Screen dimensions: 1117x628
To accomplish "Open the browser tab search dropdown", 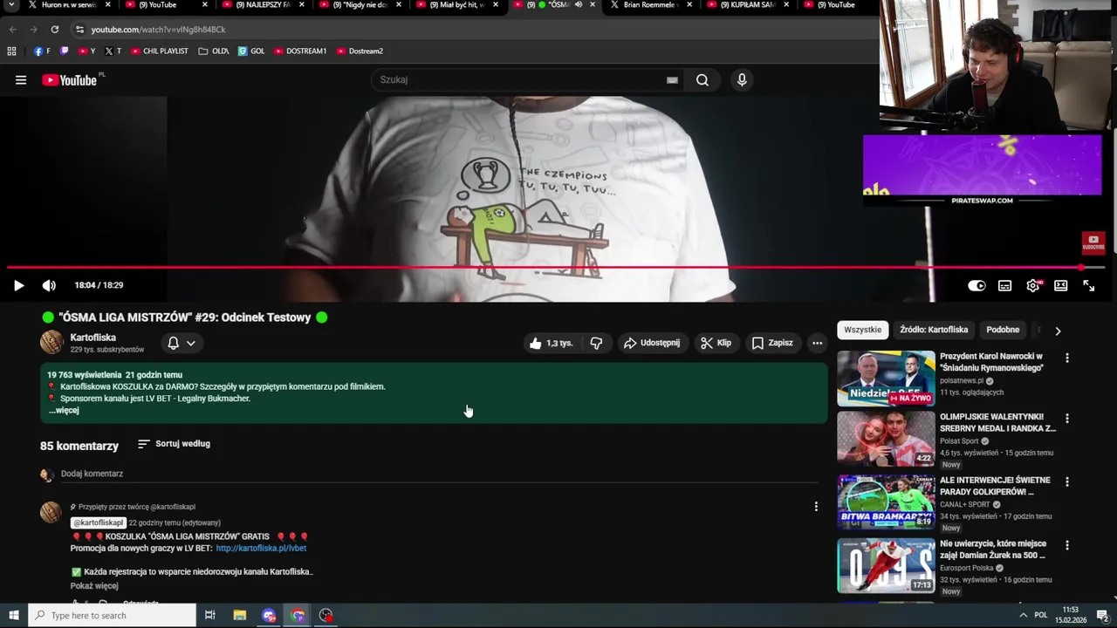I will click(11, 5).
